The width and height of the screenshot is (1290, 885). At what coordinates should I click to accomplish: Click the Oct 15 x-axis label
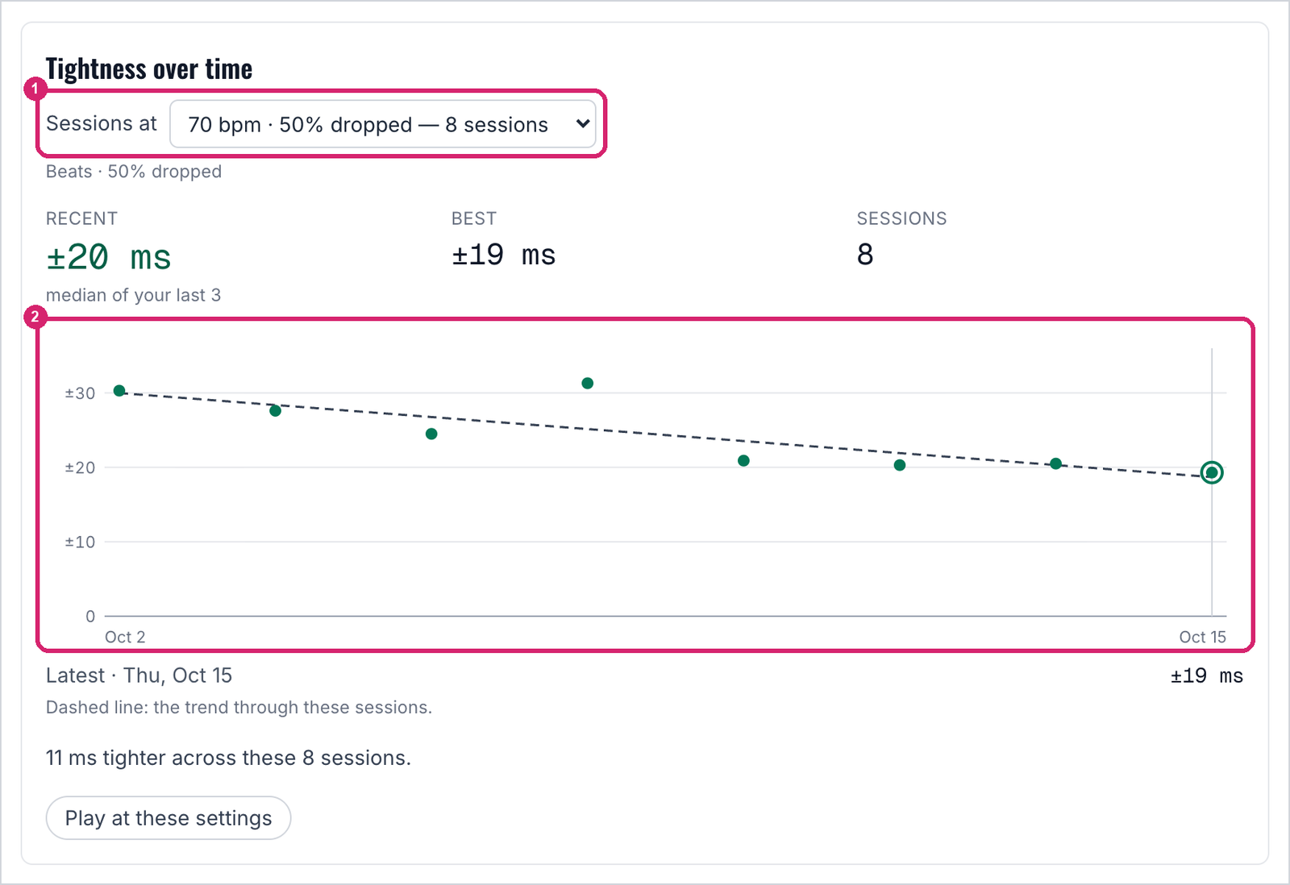tap(1202, 637)
